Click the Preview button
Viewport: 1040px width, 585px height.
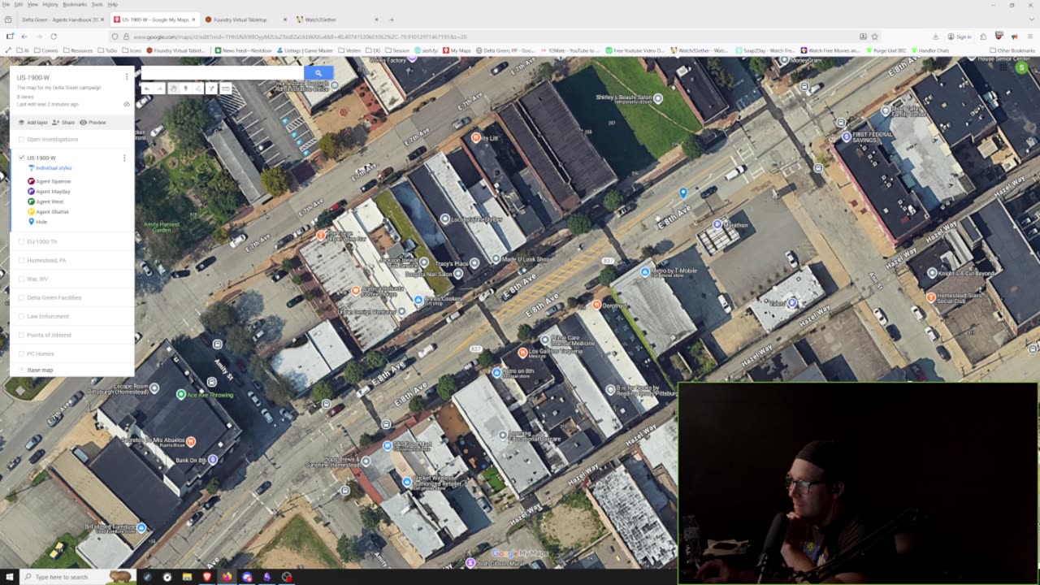(x=93, y=123)
